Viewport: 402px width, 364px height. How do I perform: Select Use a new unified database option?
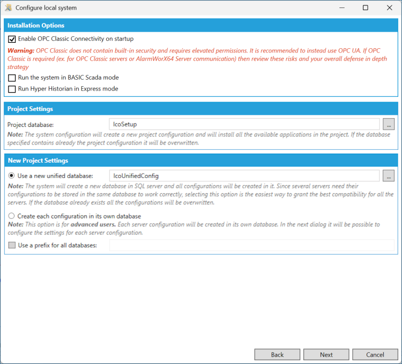11,176
